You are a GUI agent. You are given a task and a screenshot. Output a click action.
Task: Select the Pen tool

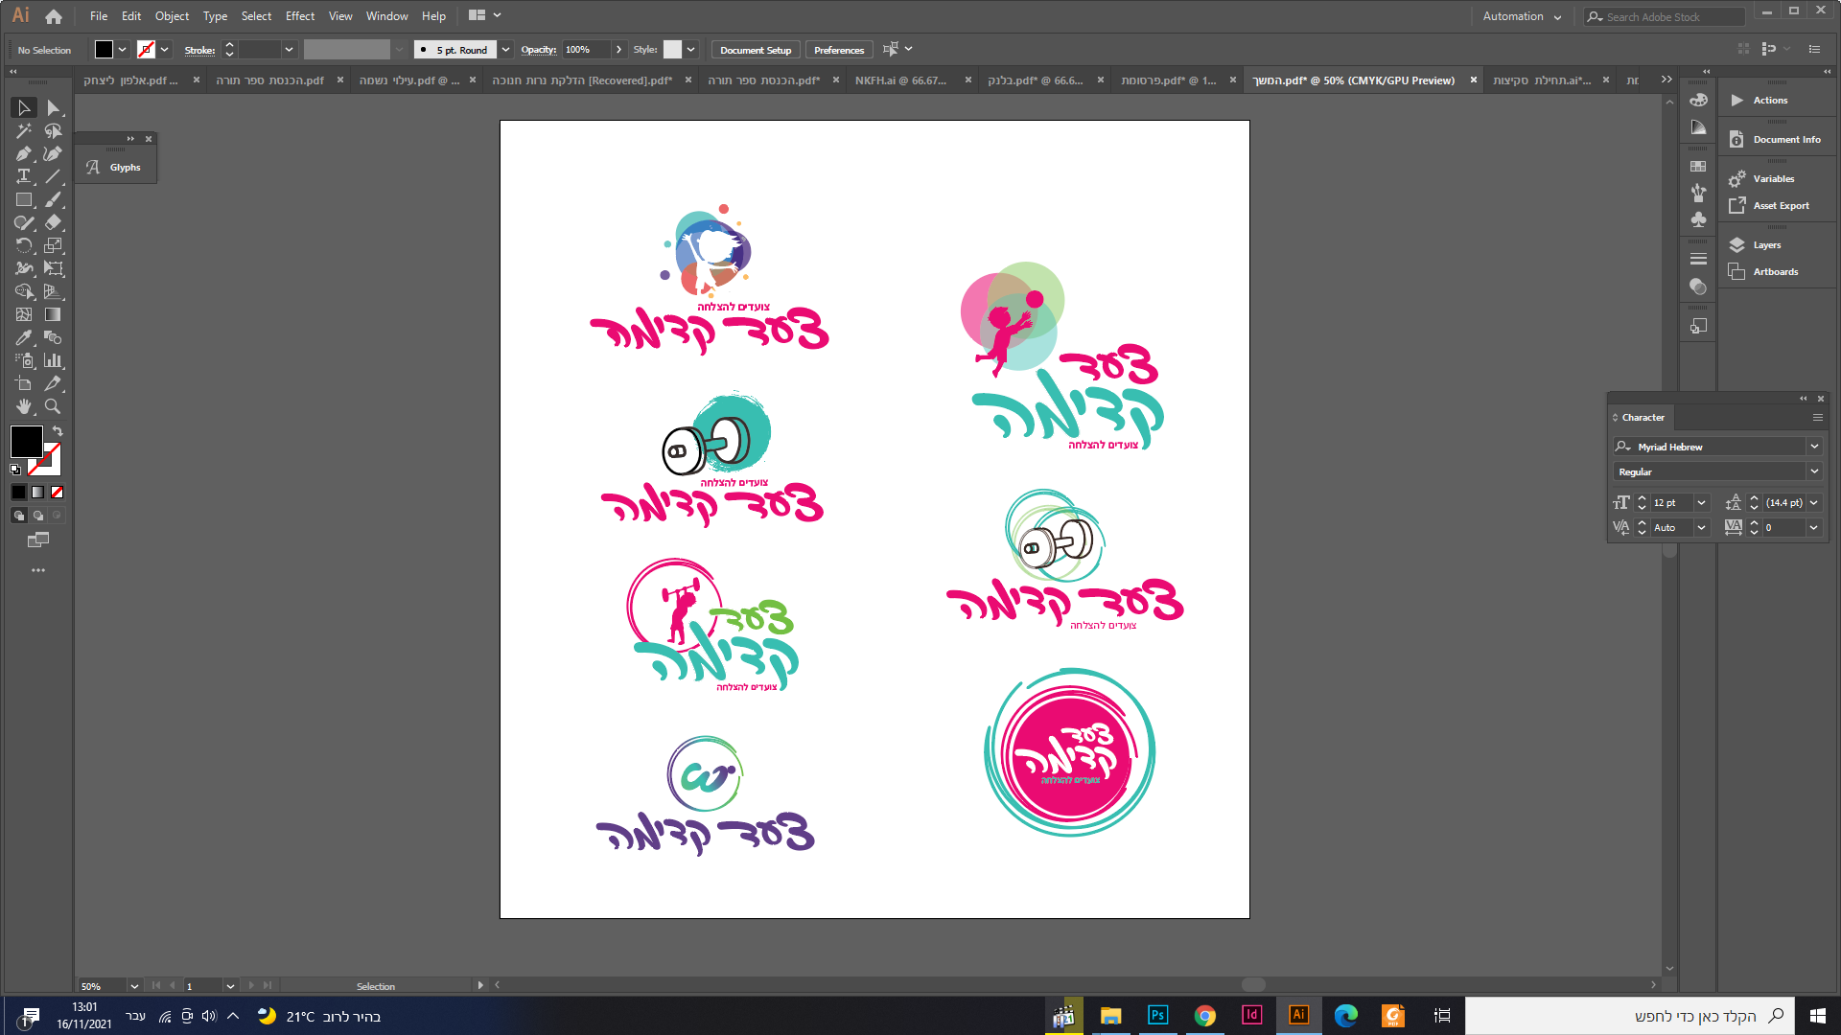click(24, 154)
